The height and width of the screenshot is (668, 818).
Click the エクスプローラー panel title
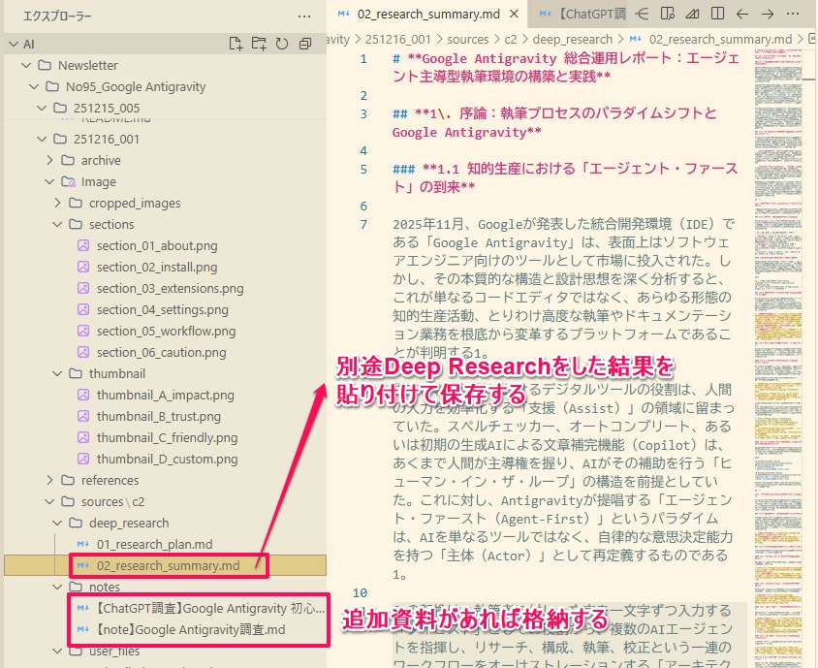[57, 16]
